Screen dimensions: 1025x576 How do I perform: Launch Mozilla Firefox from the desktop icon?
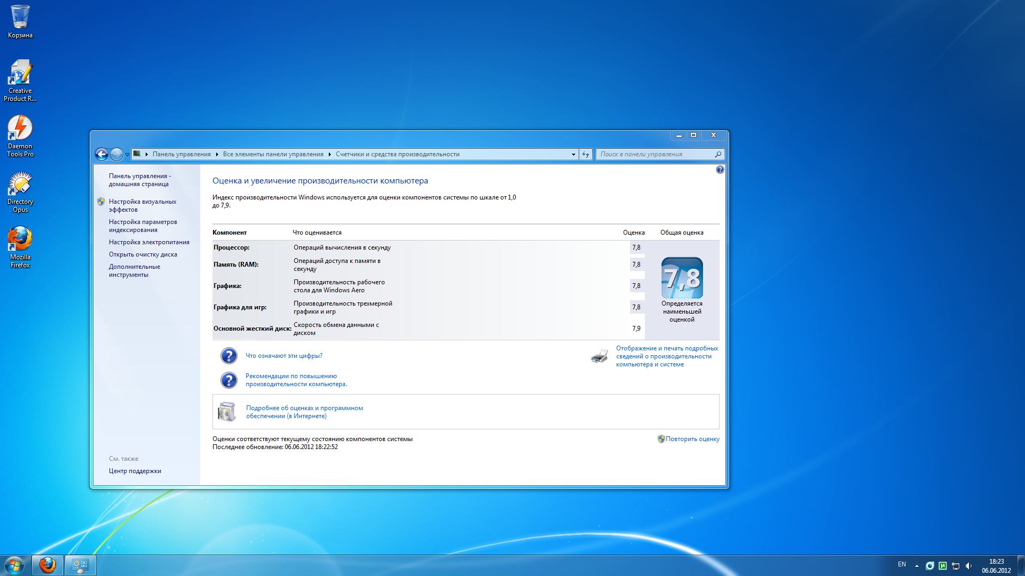20,247
